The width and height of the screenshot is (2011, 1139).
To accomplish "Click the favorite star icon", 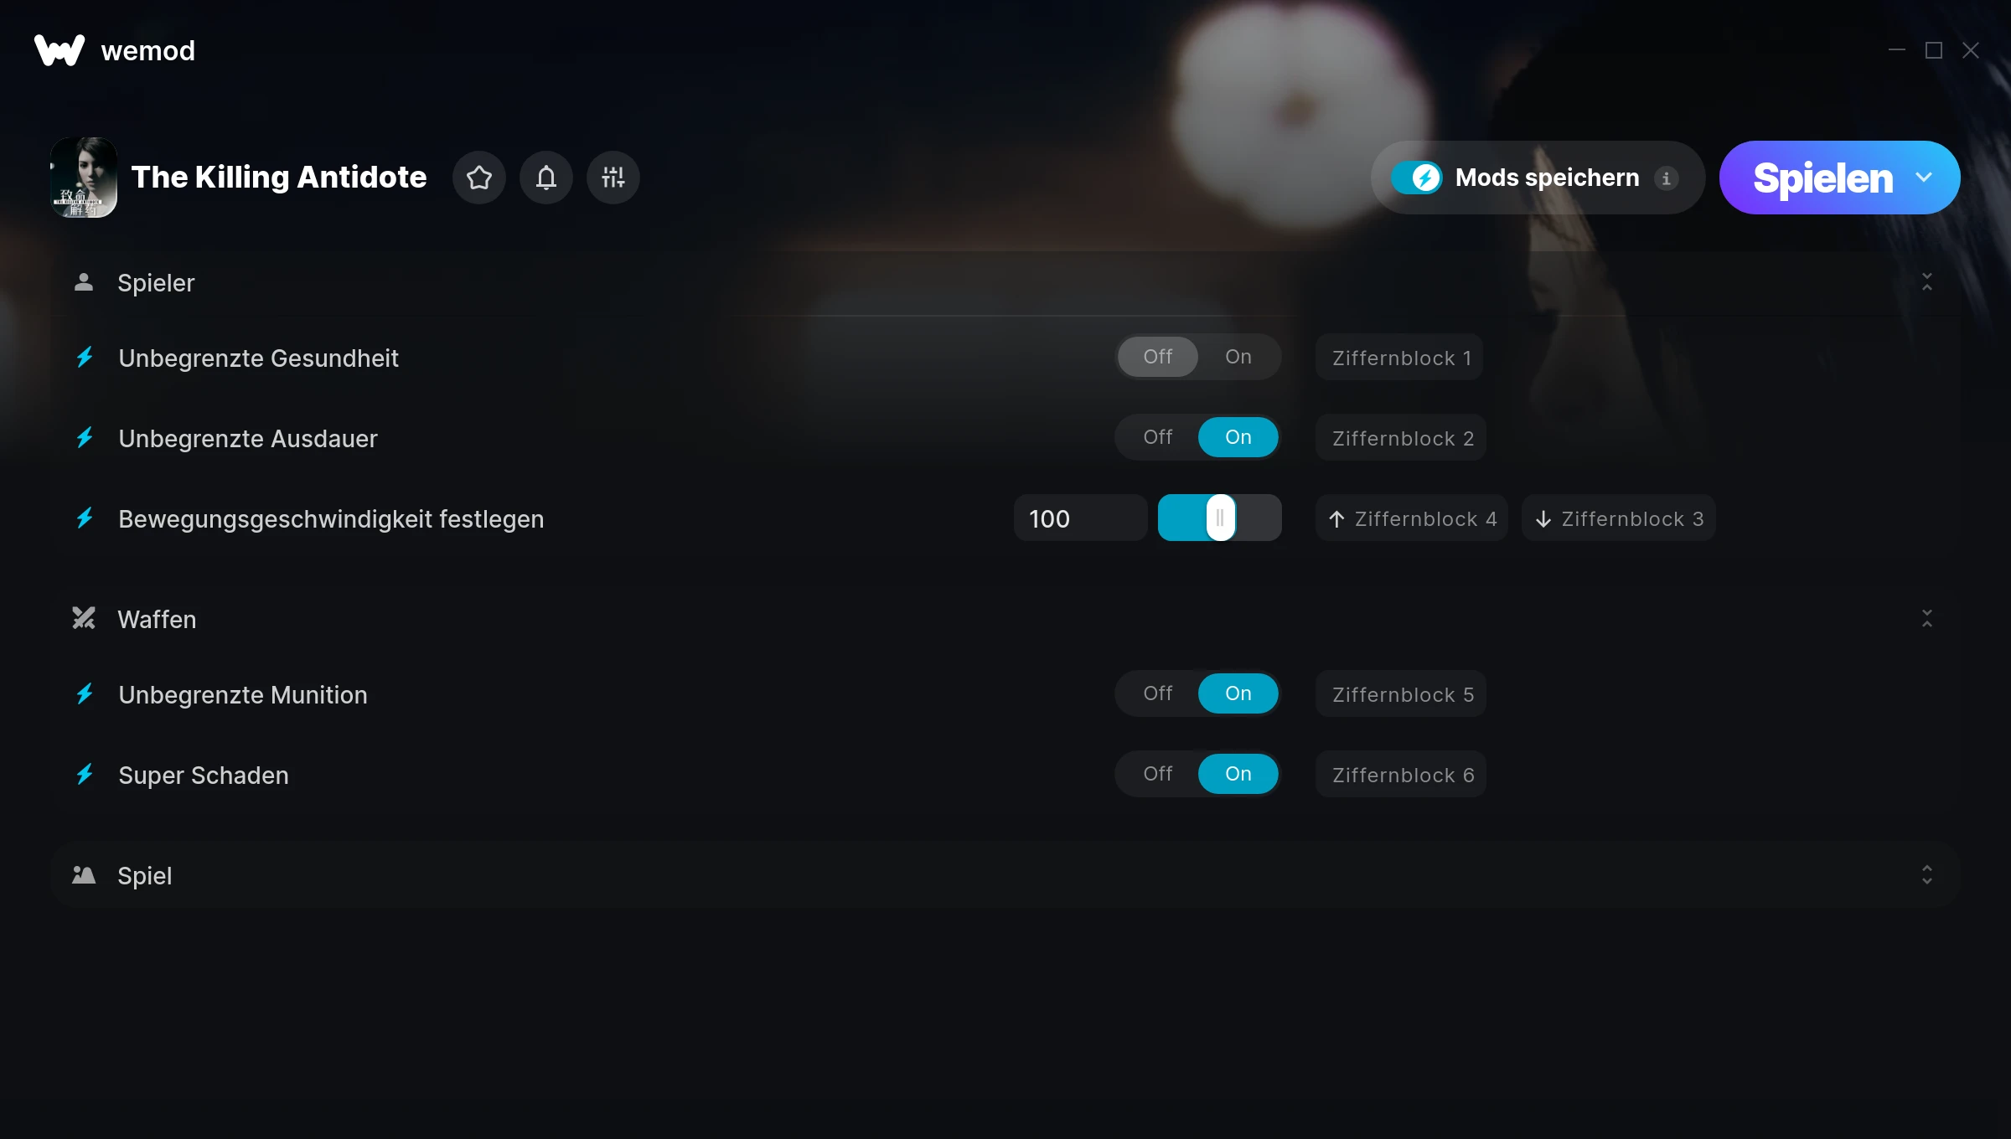I will click(x=479, y=178).
